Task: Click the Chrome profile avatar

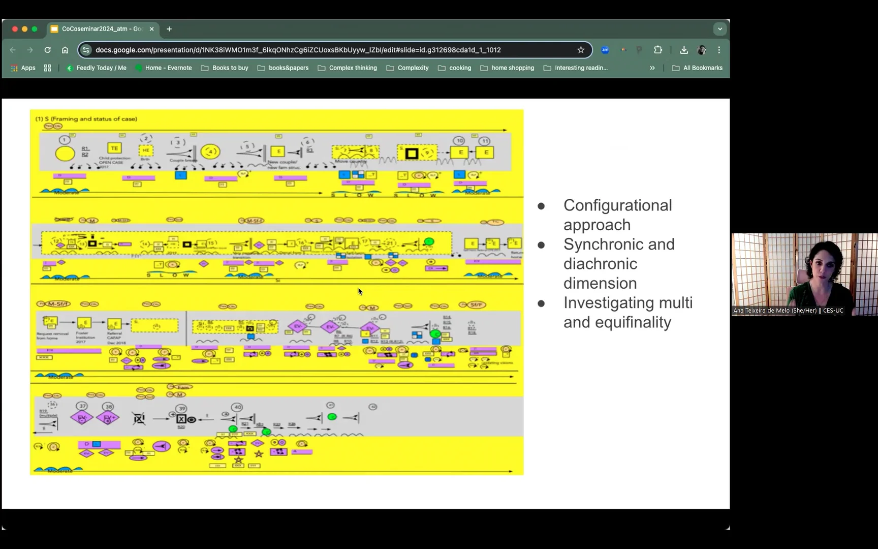Action: click(702, 50)
